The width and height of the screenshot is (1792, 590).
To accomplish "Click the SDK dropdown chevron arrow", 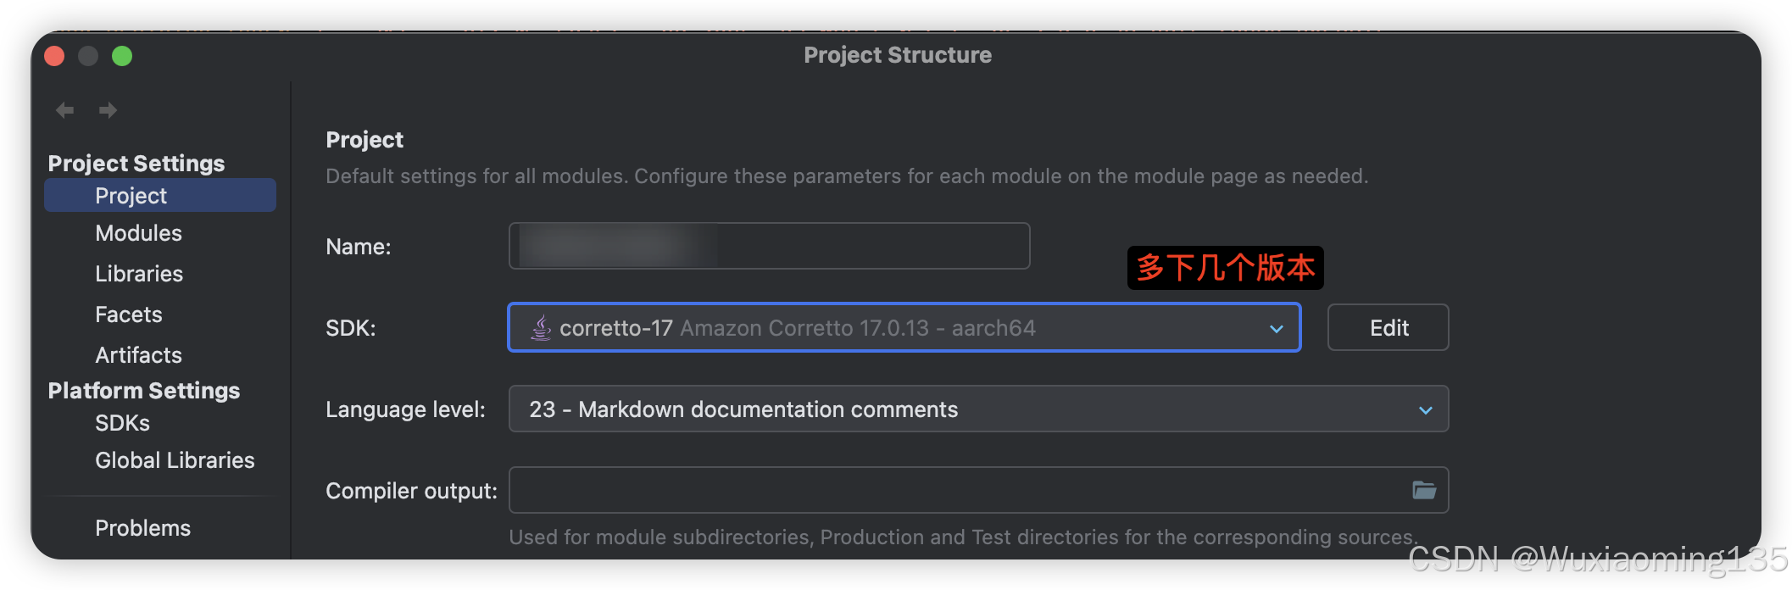I will pos(1275,327).
